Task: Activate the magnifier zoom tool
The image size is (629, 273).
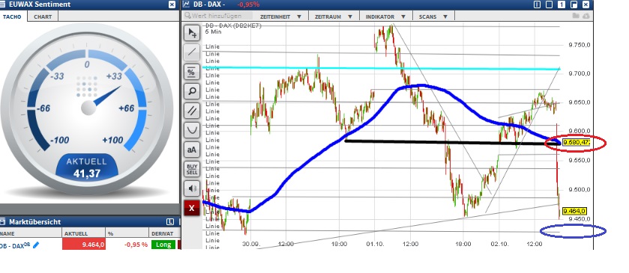Action: point(192,91)
